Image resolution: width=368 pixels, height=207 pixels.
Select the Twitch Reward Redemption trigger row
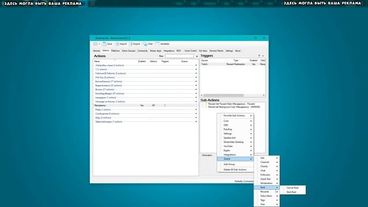(233, 64)
